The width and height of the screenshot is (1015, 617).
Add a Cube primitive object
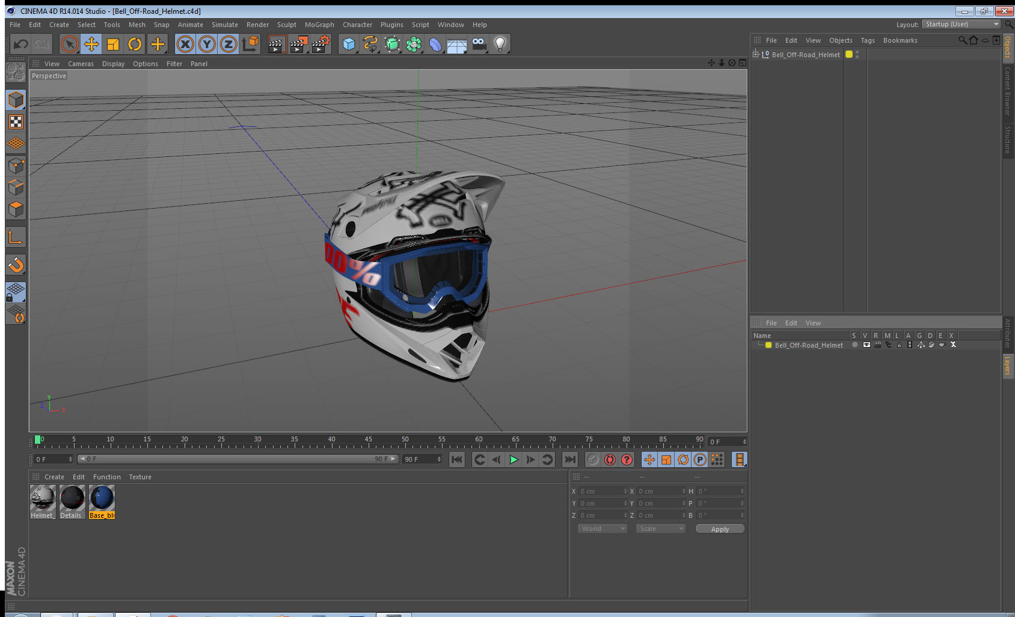click(x=349, y=44)
